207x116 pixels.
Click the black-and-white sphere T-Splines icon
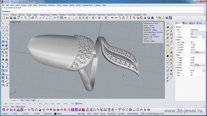coord(40,110)
